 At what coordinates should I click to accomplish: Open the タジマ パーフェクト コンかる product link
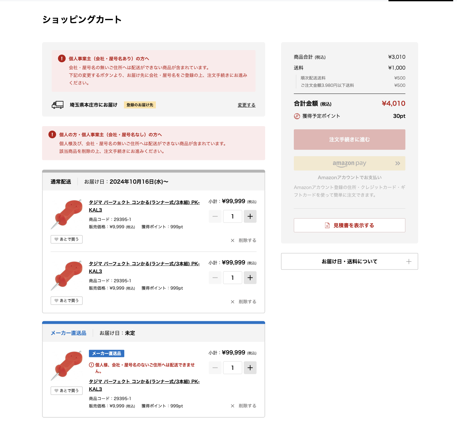click(144, 202)
